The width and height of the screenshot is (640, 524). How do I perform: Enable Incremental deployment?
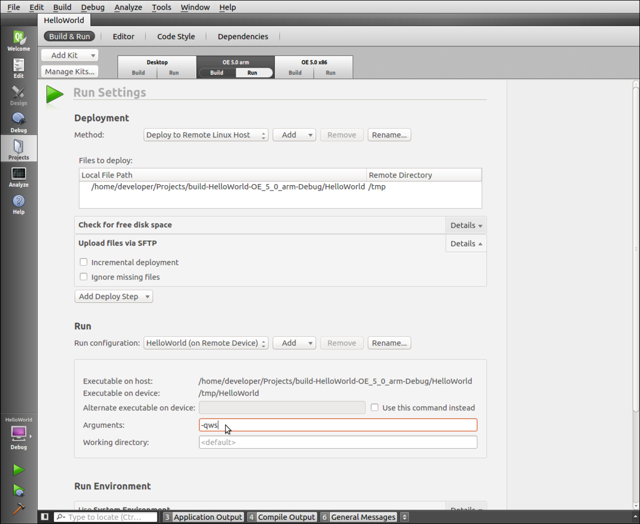pos(83,262)
